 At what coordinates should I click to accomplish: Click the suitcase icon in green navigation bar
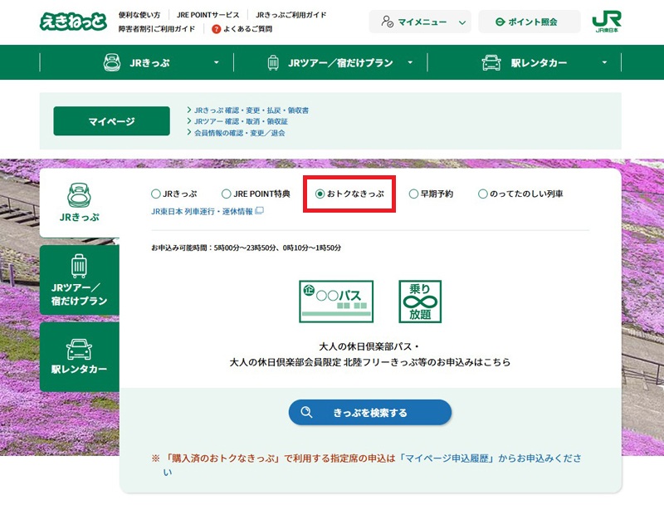(273, 63)
